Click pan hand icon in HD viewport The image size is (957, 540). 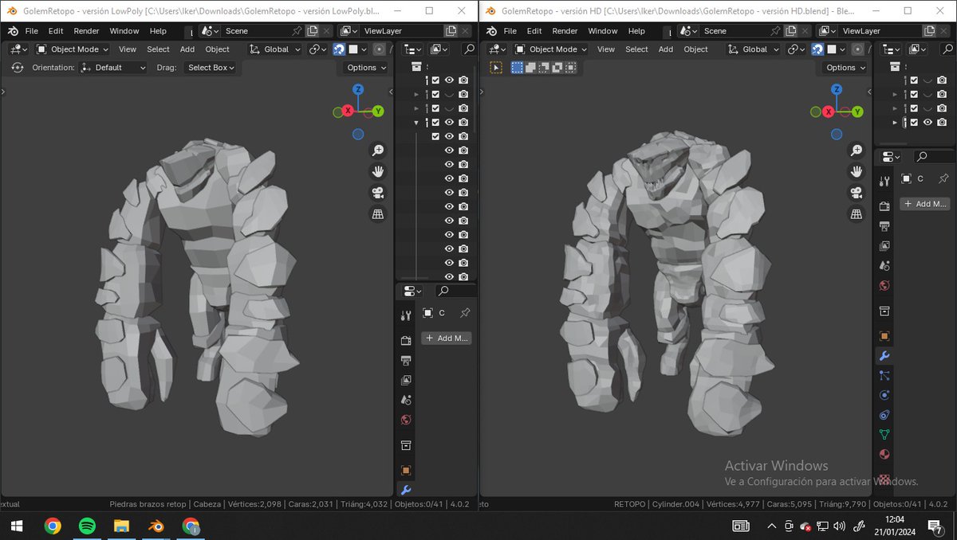click(857, 171)
